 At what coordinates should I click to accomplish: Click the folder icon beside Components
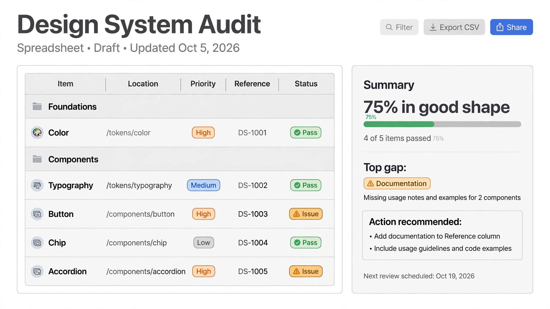(x=37, y=159)
